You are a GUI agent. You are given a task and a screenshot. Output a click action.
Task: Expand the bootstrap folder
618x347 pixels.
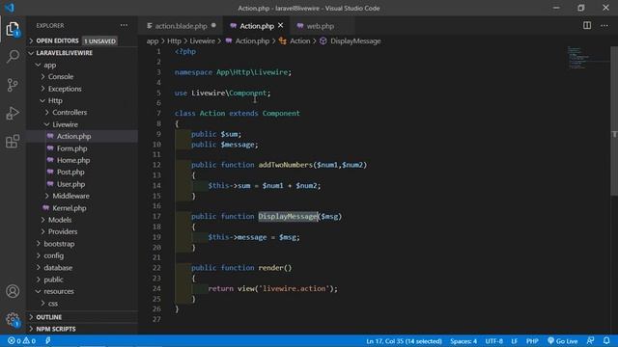click(59, 244)
